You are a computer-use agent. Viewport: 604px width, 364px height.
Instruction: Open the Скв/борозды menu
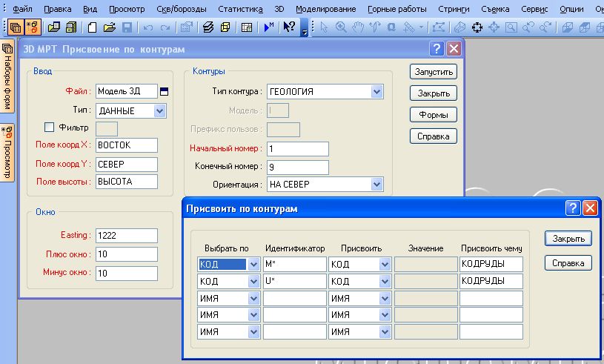(x=182, y=9)
